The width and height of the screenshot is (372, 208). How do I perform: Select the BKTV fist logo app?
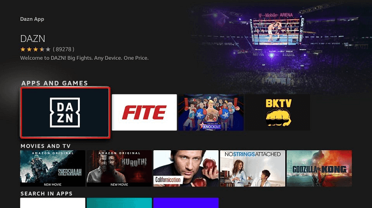pos(278,112)
